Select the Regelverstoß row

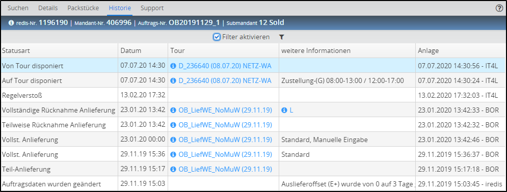pyautogui.click(x=253, y=95)
